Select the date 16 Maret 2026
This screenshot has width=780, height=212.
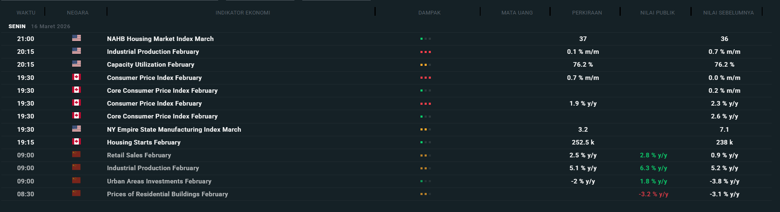coord(51,26)
